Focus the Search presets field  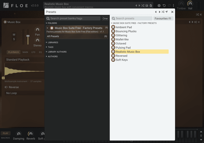tap(132, 18)
